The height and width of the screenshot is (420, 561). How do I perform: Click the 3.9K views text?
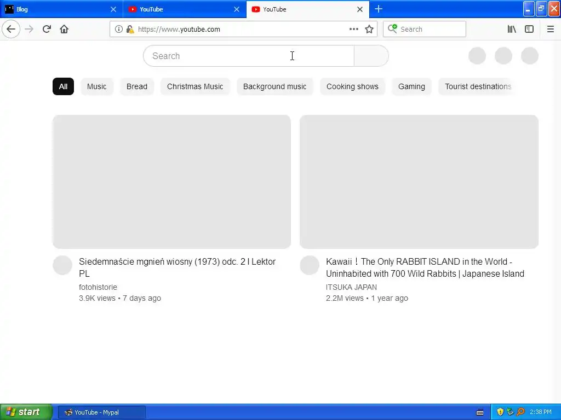coord(97,298)
